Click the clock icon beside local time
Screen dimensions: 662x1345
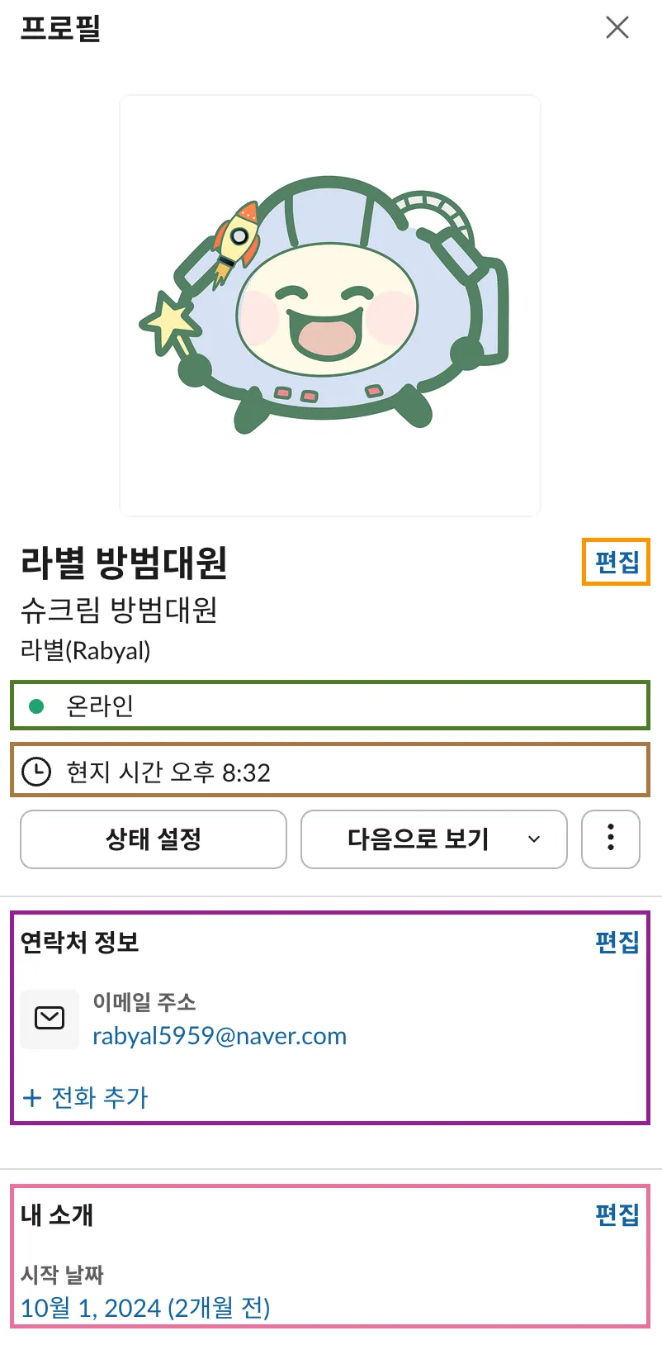(35, 772)
